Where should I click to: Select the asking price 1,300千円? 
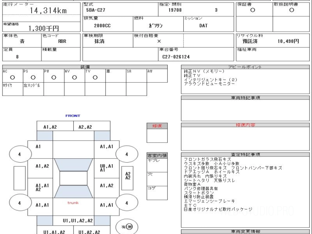[43, 29]
